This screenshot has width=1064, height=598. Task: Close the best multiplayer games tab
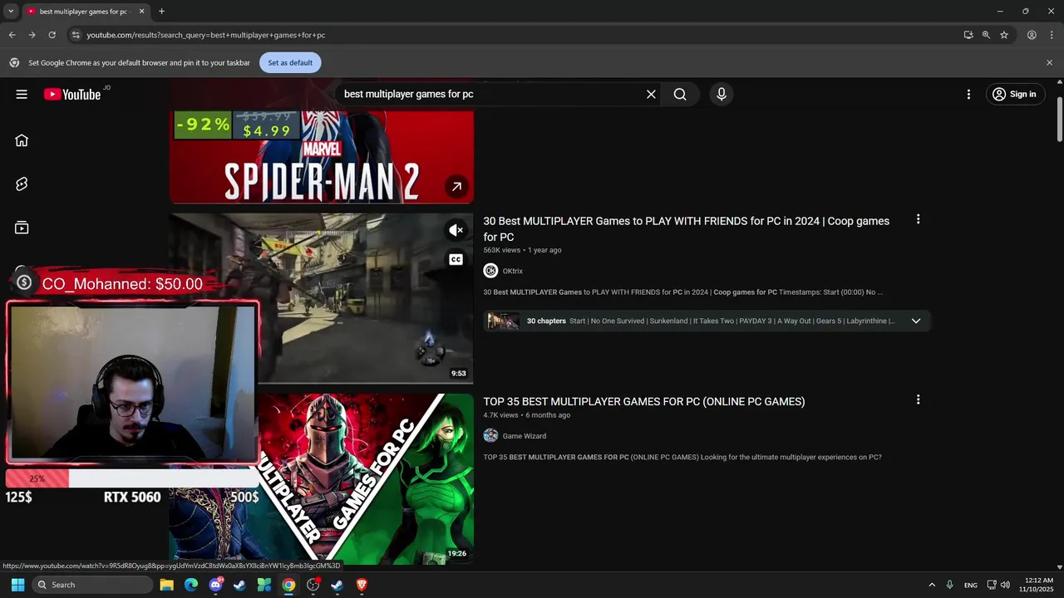click(142, 12)
